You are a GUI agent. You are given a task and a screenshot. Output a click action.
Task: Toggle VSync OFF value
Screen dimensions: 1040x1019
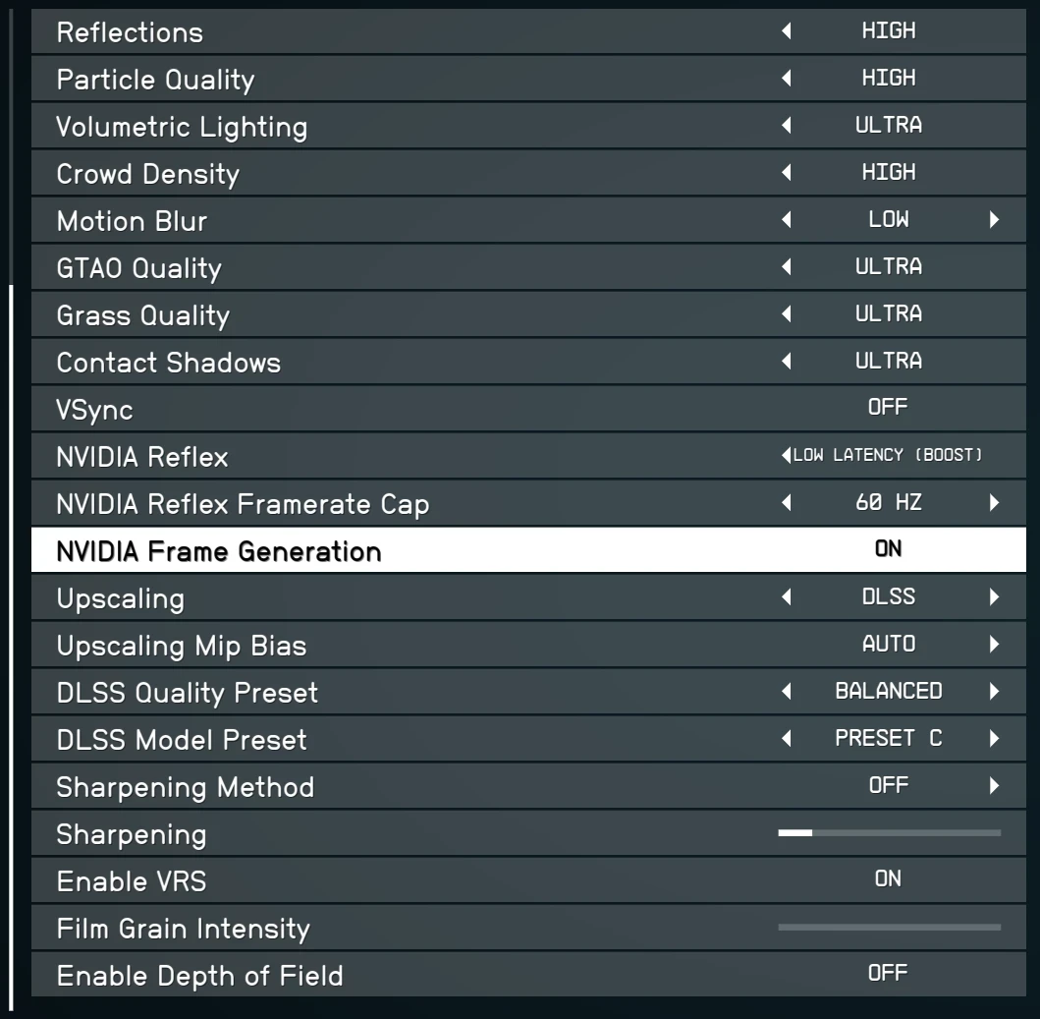pyautogui.click(x=888, y=408)
